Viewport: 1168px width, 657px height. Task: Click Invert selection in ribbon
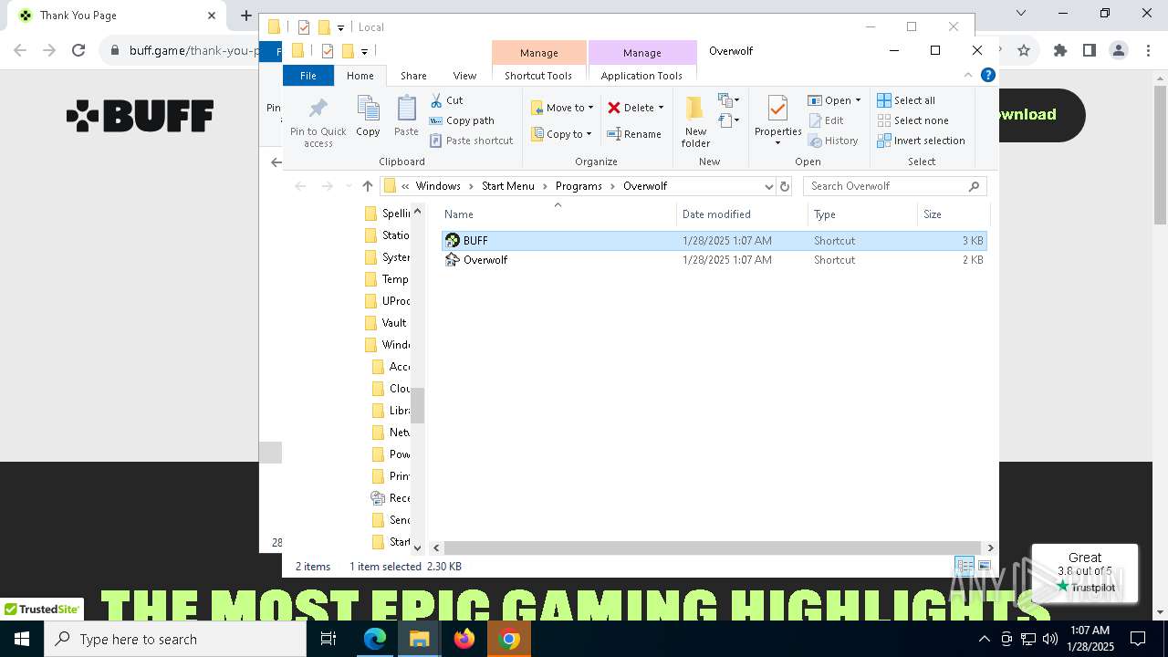(921, 141)
